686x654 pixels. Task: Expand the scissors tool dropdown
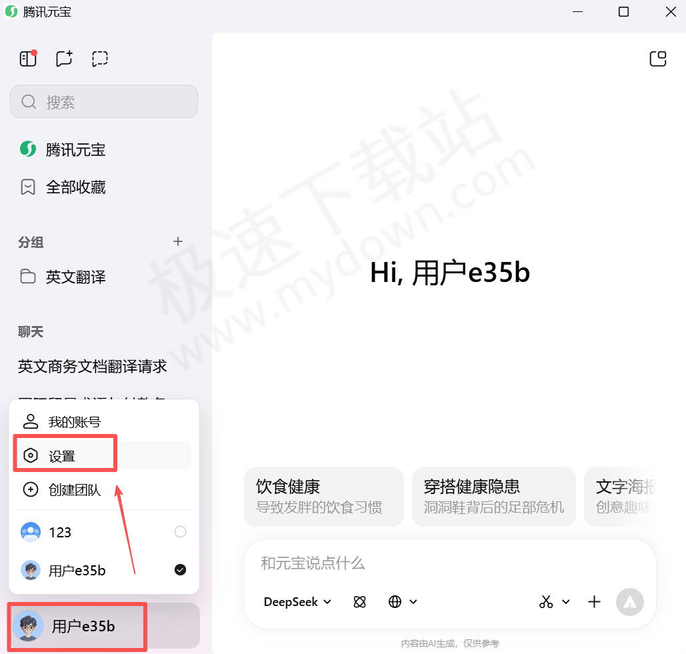click(x=567, y=602)
